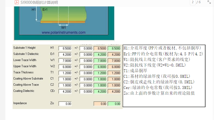
Task: Click the Substrate 1 Dielectric label
Action: tap(26, 54)
